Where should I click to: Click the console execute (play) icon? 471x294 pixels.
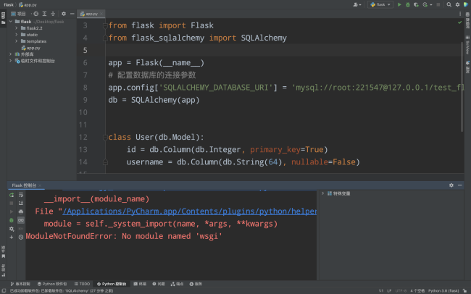(12, 211)
